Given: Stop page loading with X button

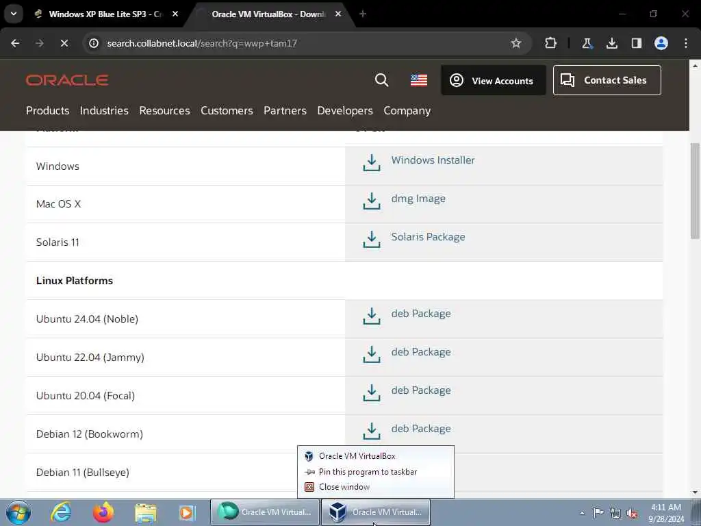Looking at the screenshot, I should [64, 43].
